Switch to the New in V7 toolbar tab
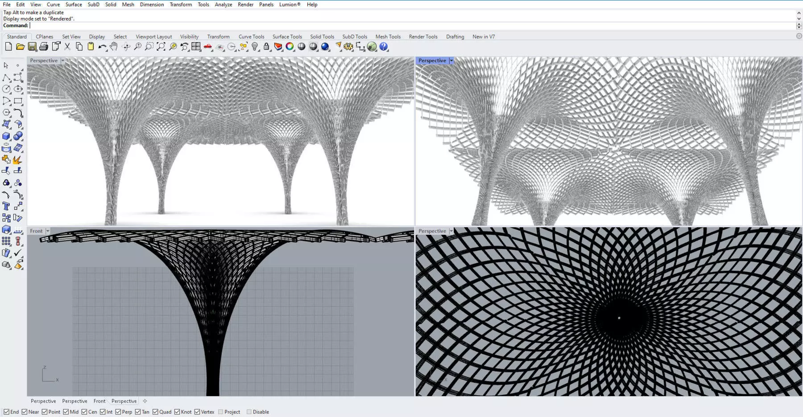The width and height of the screenshot is (803, 417). (484, 37)
